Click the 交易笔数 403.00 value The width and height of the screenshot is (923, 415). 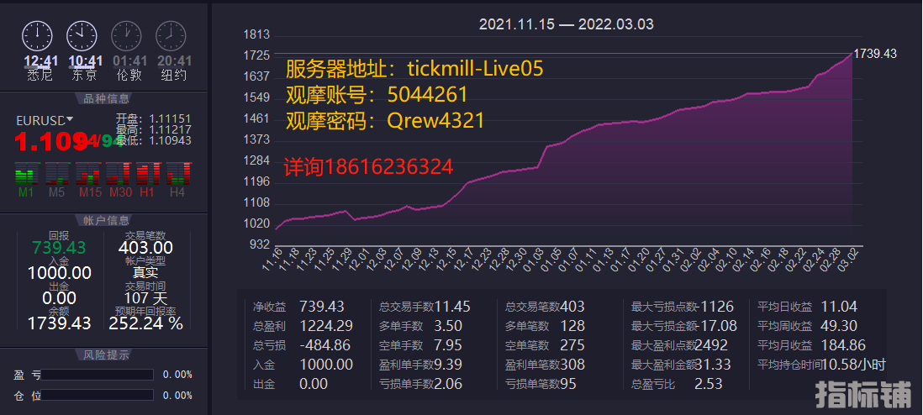(145, 248)
